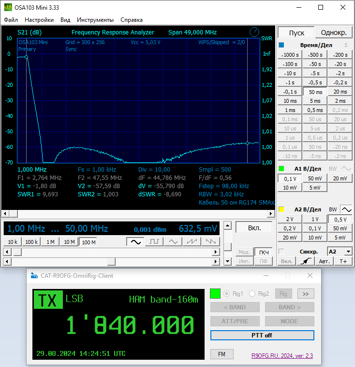Open the Справка menu
This screenshot has height=367, width=355.
click(x=132, y=20)
